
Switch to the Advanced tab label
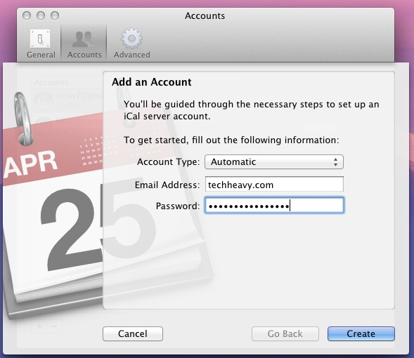[x=131, y=55]
